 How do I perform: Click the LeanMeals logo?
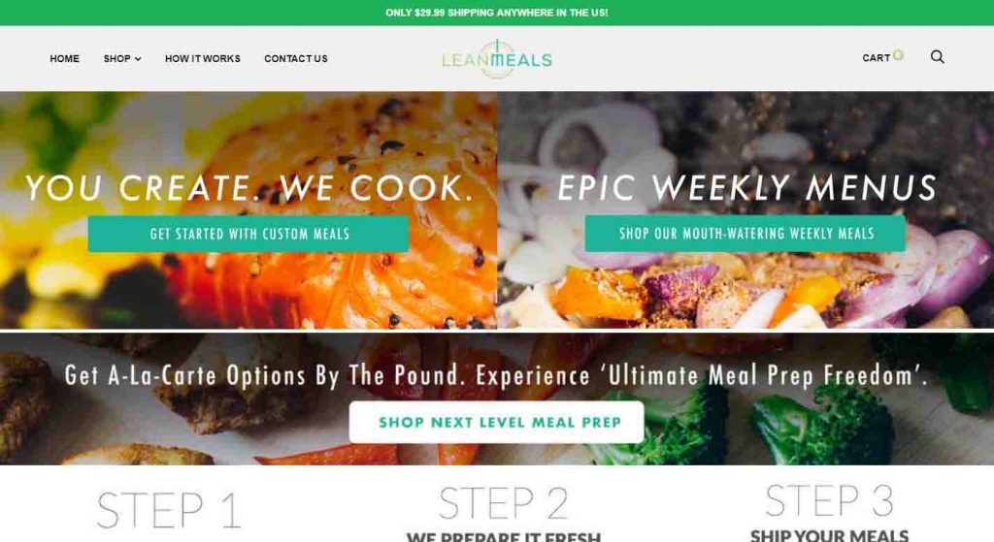click(496, 59)
